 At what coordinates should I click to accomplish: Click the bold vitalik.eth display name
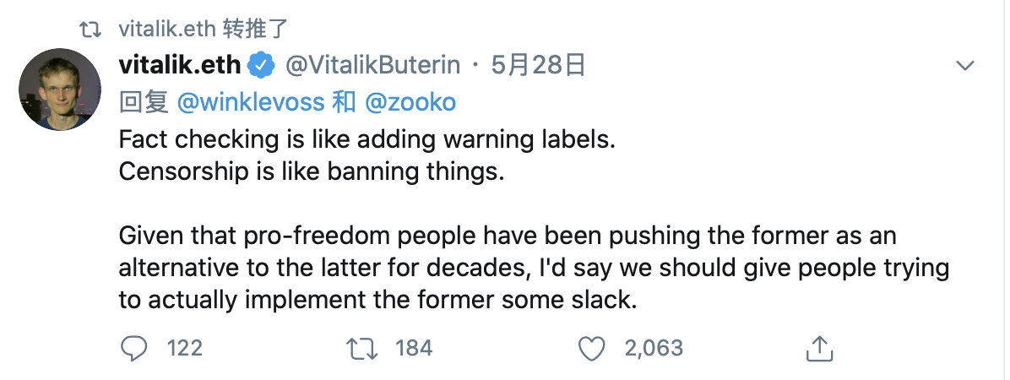181,64
